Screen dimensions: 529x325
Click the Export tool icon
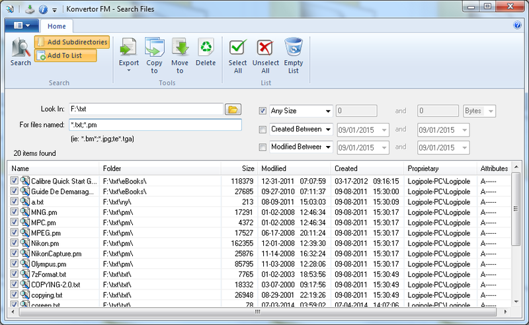(128, 47)
